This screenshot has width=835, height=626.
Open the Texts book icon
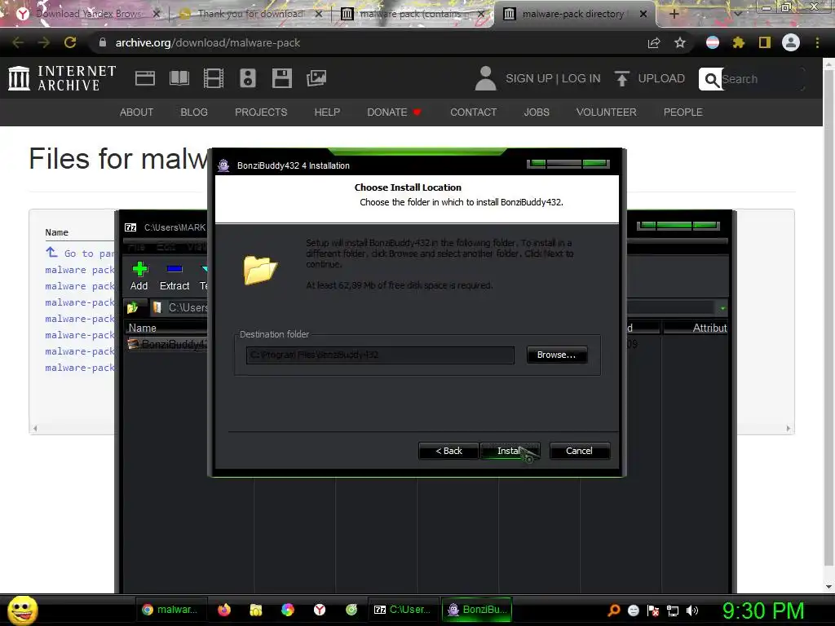179,78
